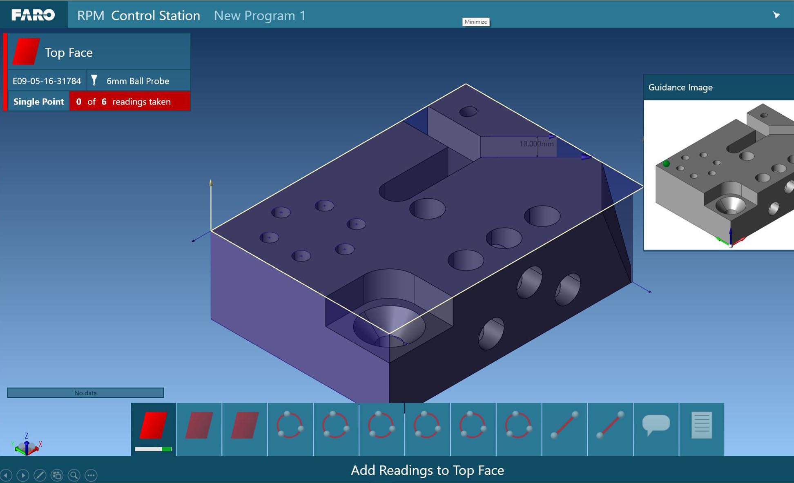This screenshot has width=794, height=483.
Task: Select the third plane feature step
Action: click(245, 429)
